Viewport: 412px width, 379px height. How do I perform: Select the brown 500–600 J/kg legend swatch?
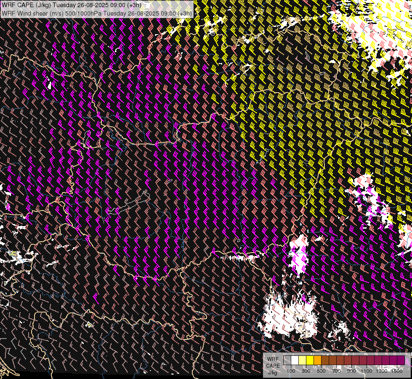click(x=325, y=360)
